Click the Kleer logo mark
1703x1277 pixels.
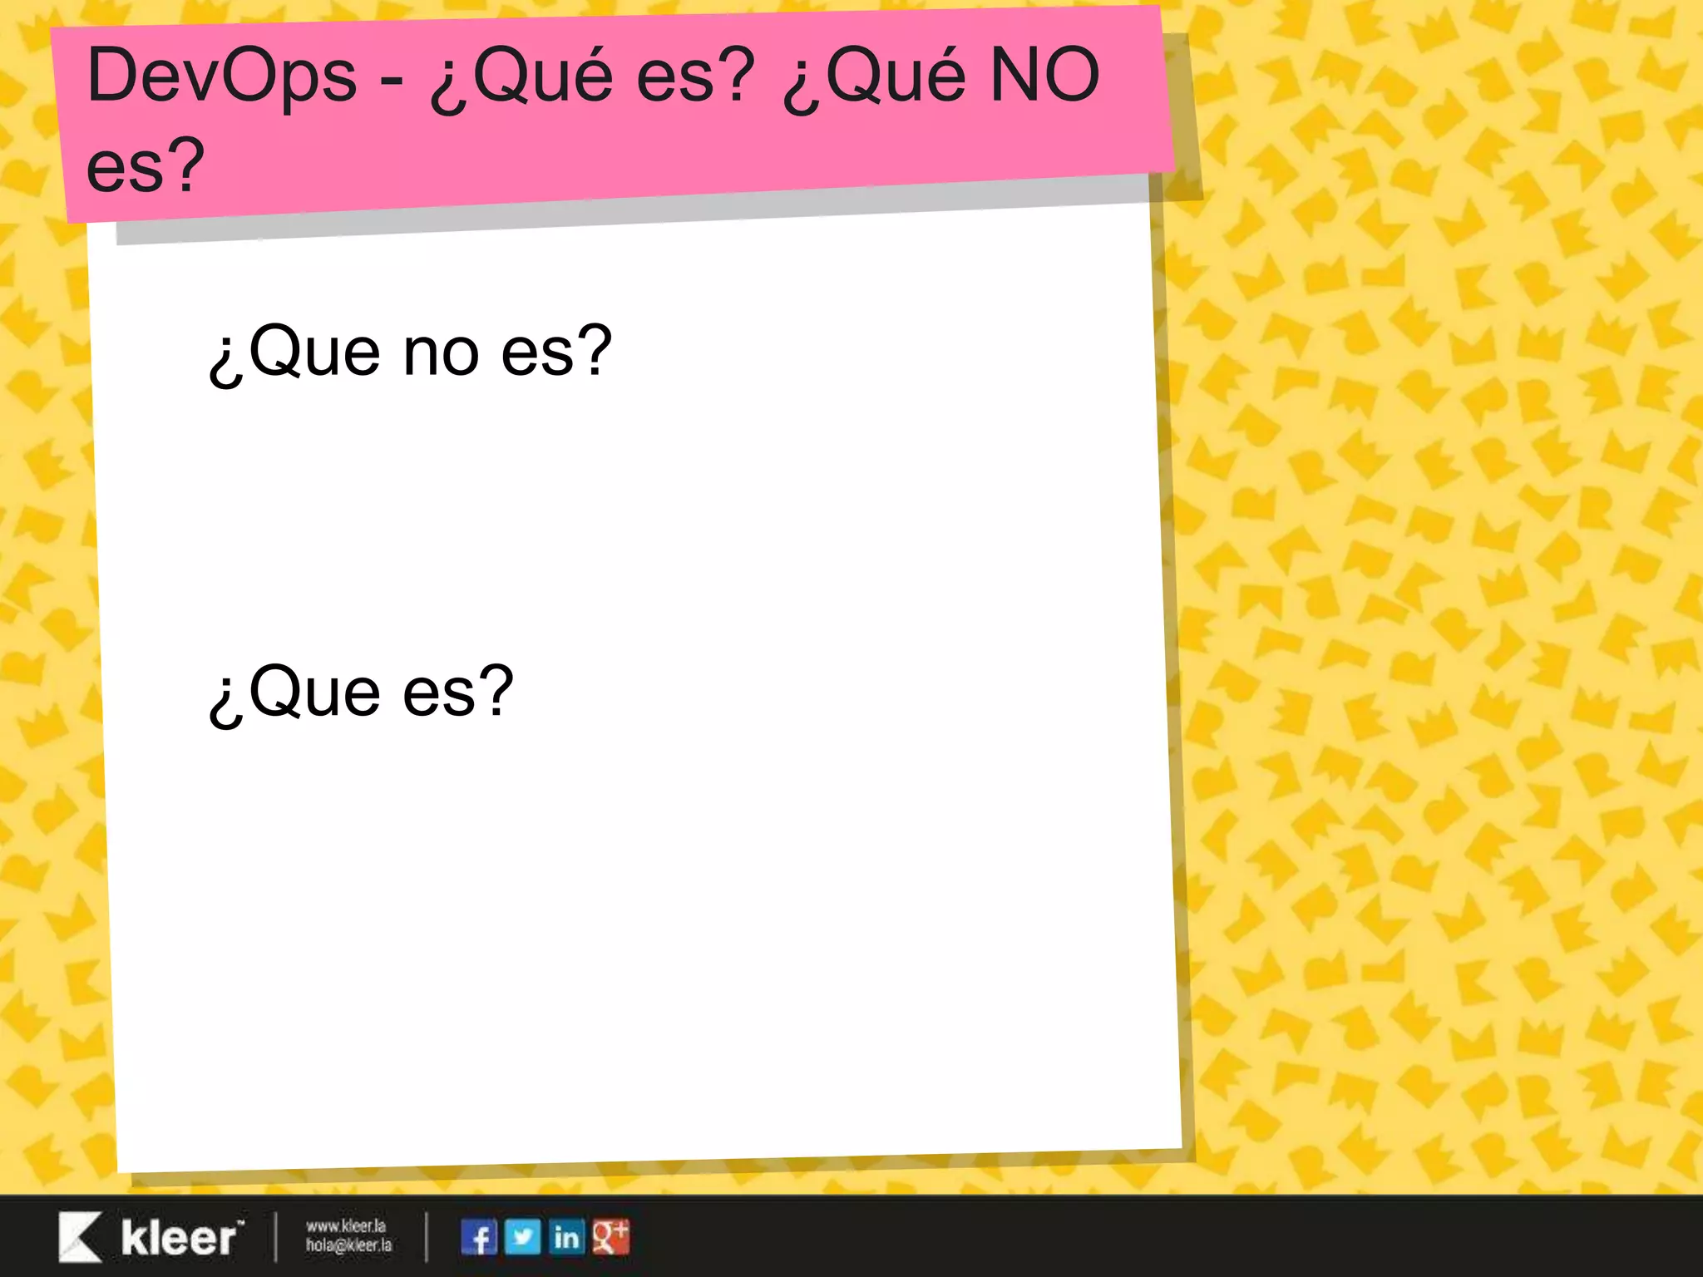click(80, 1236)
